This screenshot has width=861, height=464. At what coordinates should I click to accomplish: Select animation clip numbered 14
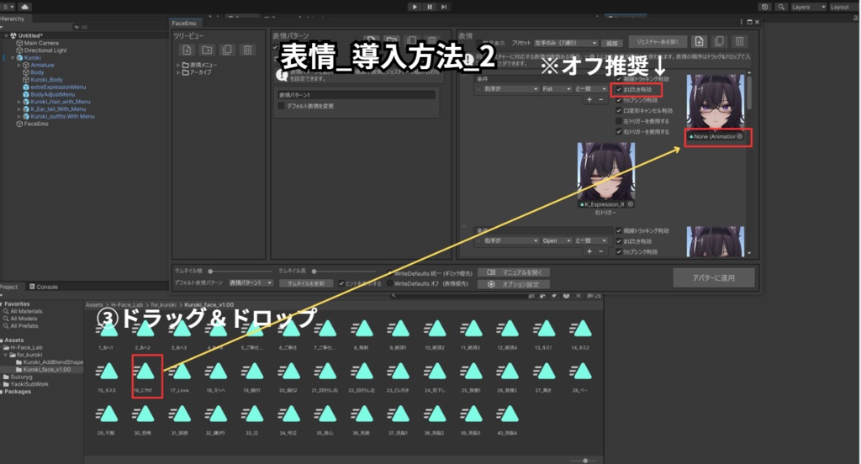click(x=580, y=334)
